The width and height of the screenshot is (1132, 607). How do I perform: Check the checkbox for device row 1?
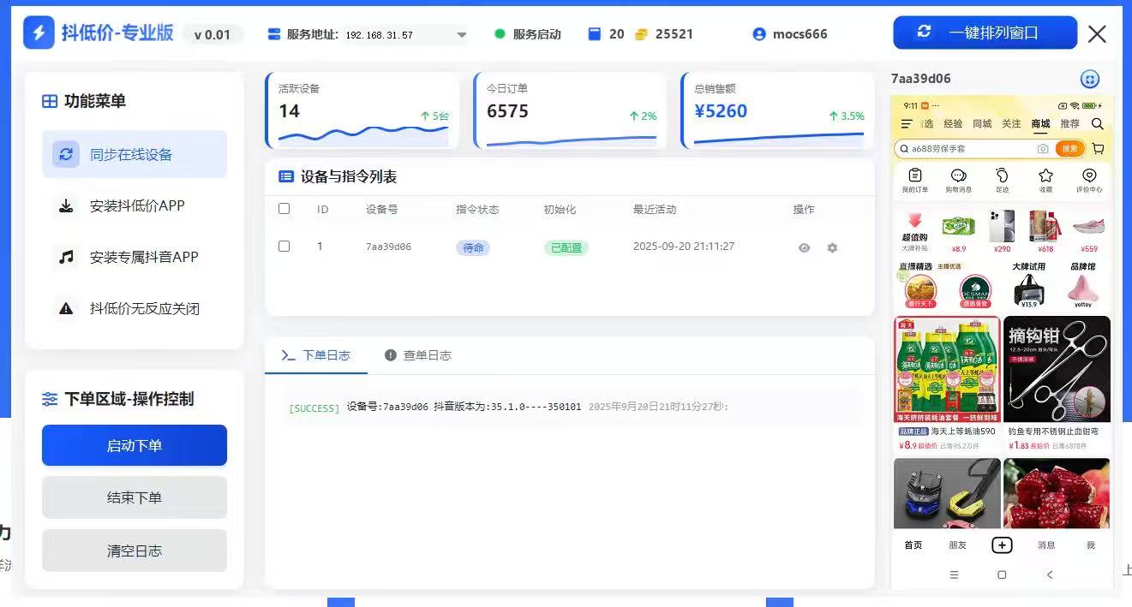pyautogui.click(x=284, y=246)
